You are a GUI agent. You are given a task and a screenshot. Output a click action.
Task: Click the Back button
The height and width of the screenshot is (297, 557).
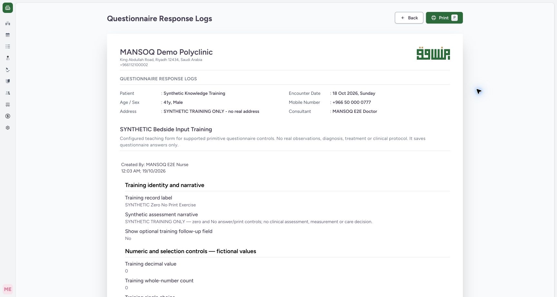click(x=409, y=18)
